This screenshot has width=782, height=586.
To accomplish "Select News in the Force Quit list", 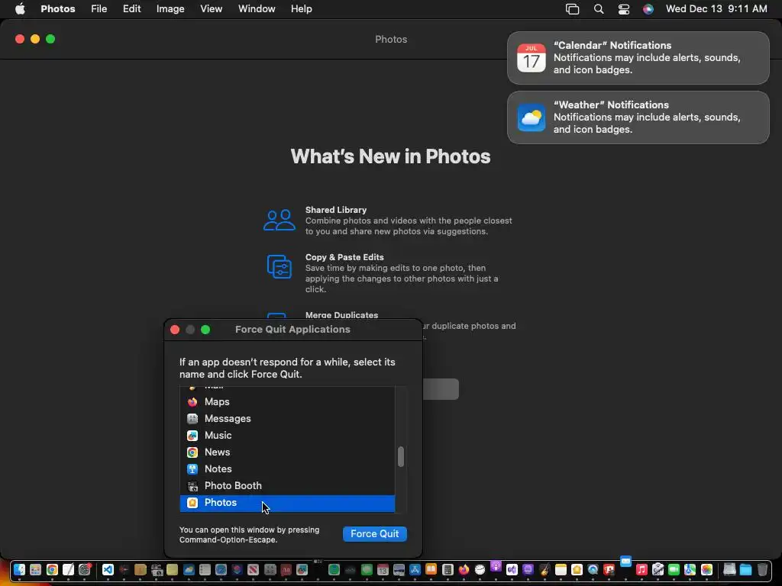I will pyautogui.click(x=287, y=452).
